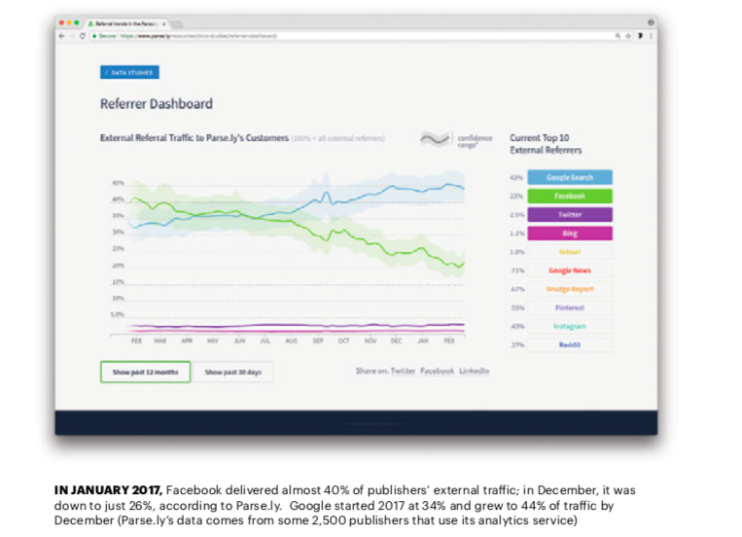Click the purple Twitter line near chart bottom
Image resolution: width=742 pixels, height=537 pixels.
pyautogui.click(x=297, y=325)
